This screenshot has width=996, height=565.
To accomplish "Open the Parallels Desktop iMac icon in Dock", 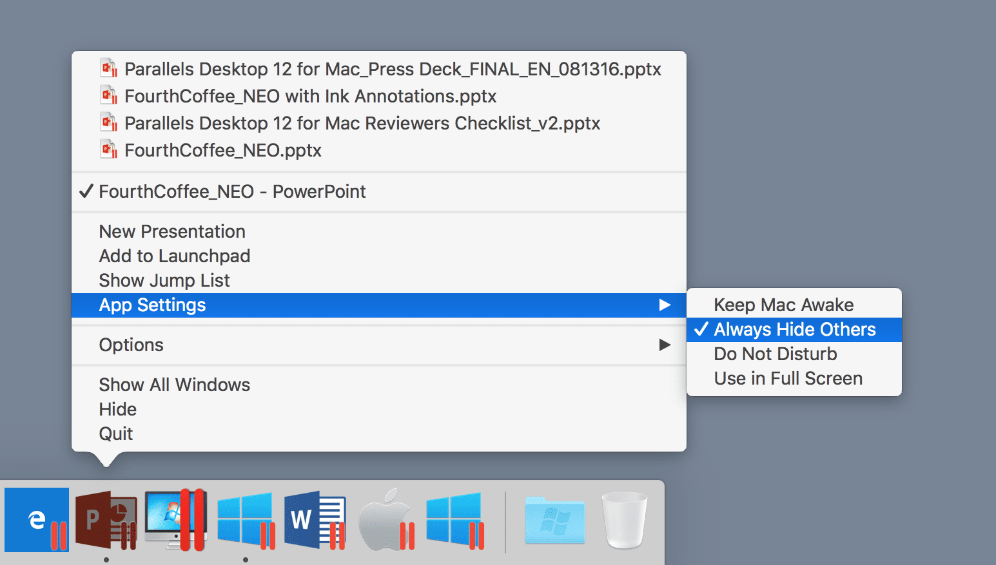I will point(176,520).
